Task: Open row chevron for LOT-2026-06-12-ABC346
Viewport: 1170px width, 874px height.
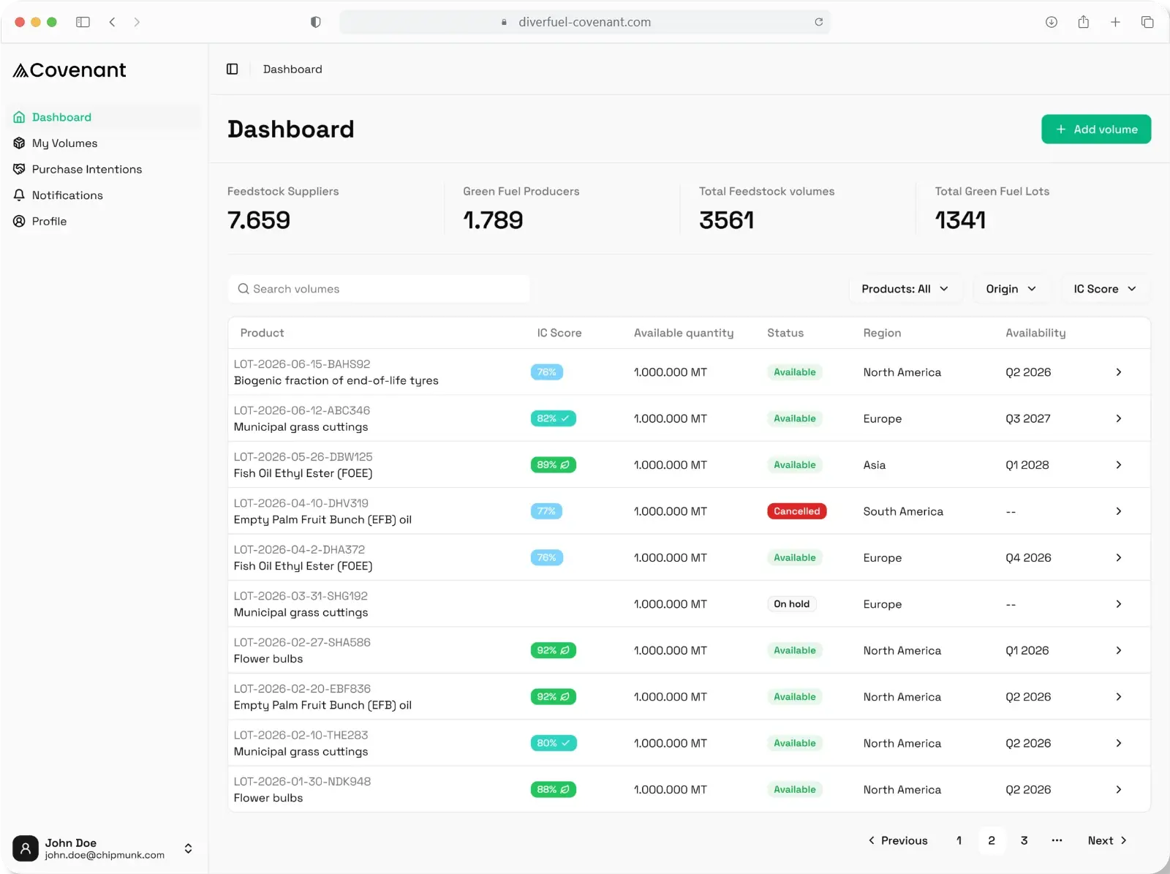Action: (x=1119, y=418)
